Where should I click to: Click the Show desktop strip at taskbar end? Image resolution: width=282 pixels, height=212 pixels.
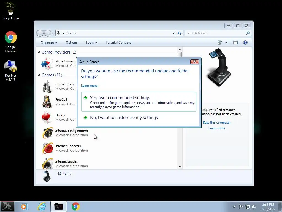click(280, 206)
